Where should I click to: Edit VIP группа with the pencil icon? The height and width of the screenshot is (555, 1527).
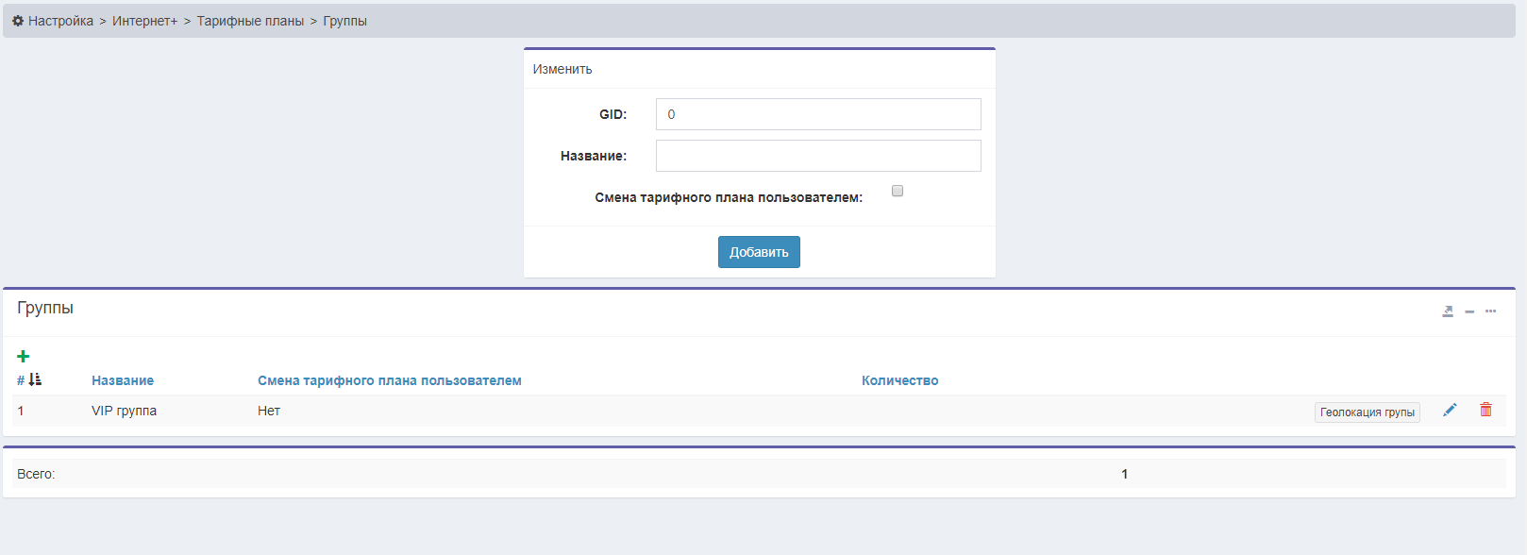(1450, 410)
